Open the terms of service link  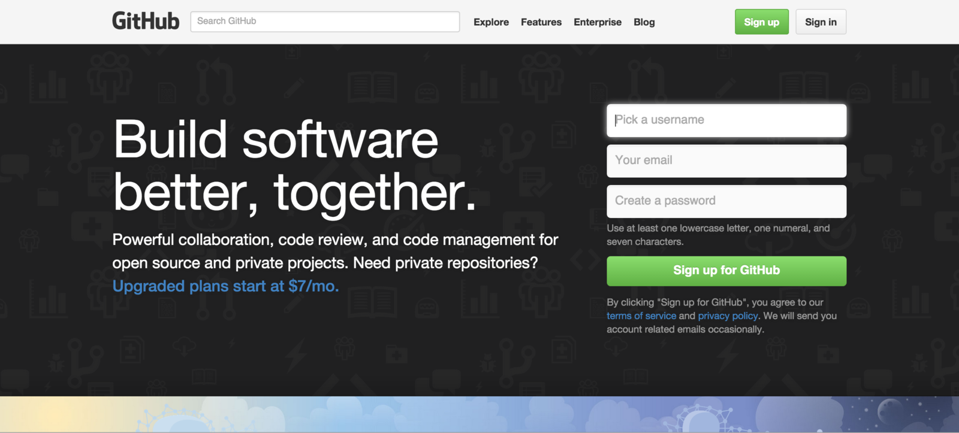coord(641,316)
